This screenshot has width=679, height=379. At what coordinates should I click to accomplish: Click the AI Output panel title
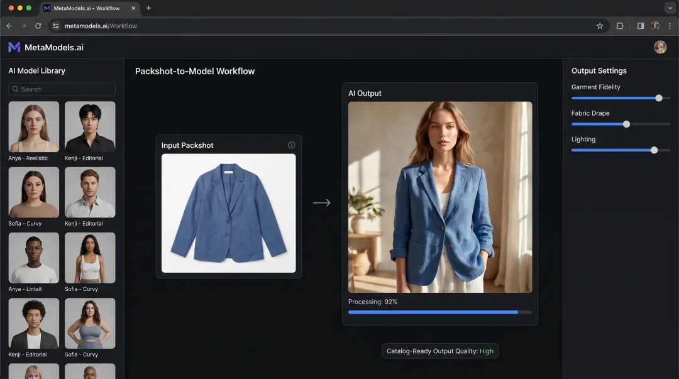[365, 93]
